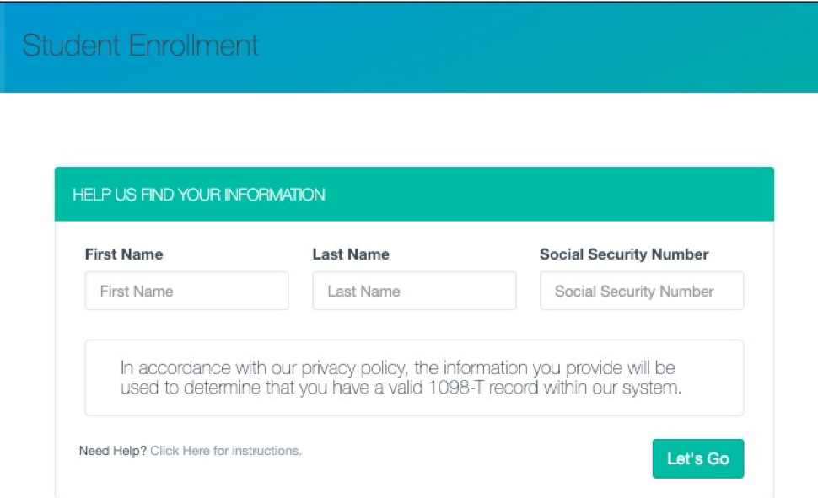Focus the Last Name text box
This screenshot has height=498, width=818.
coord(414,291)
